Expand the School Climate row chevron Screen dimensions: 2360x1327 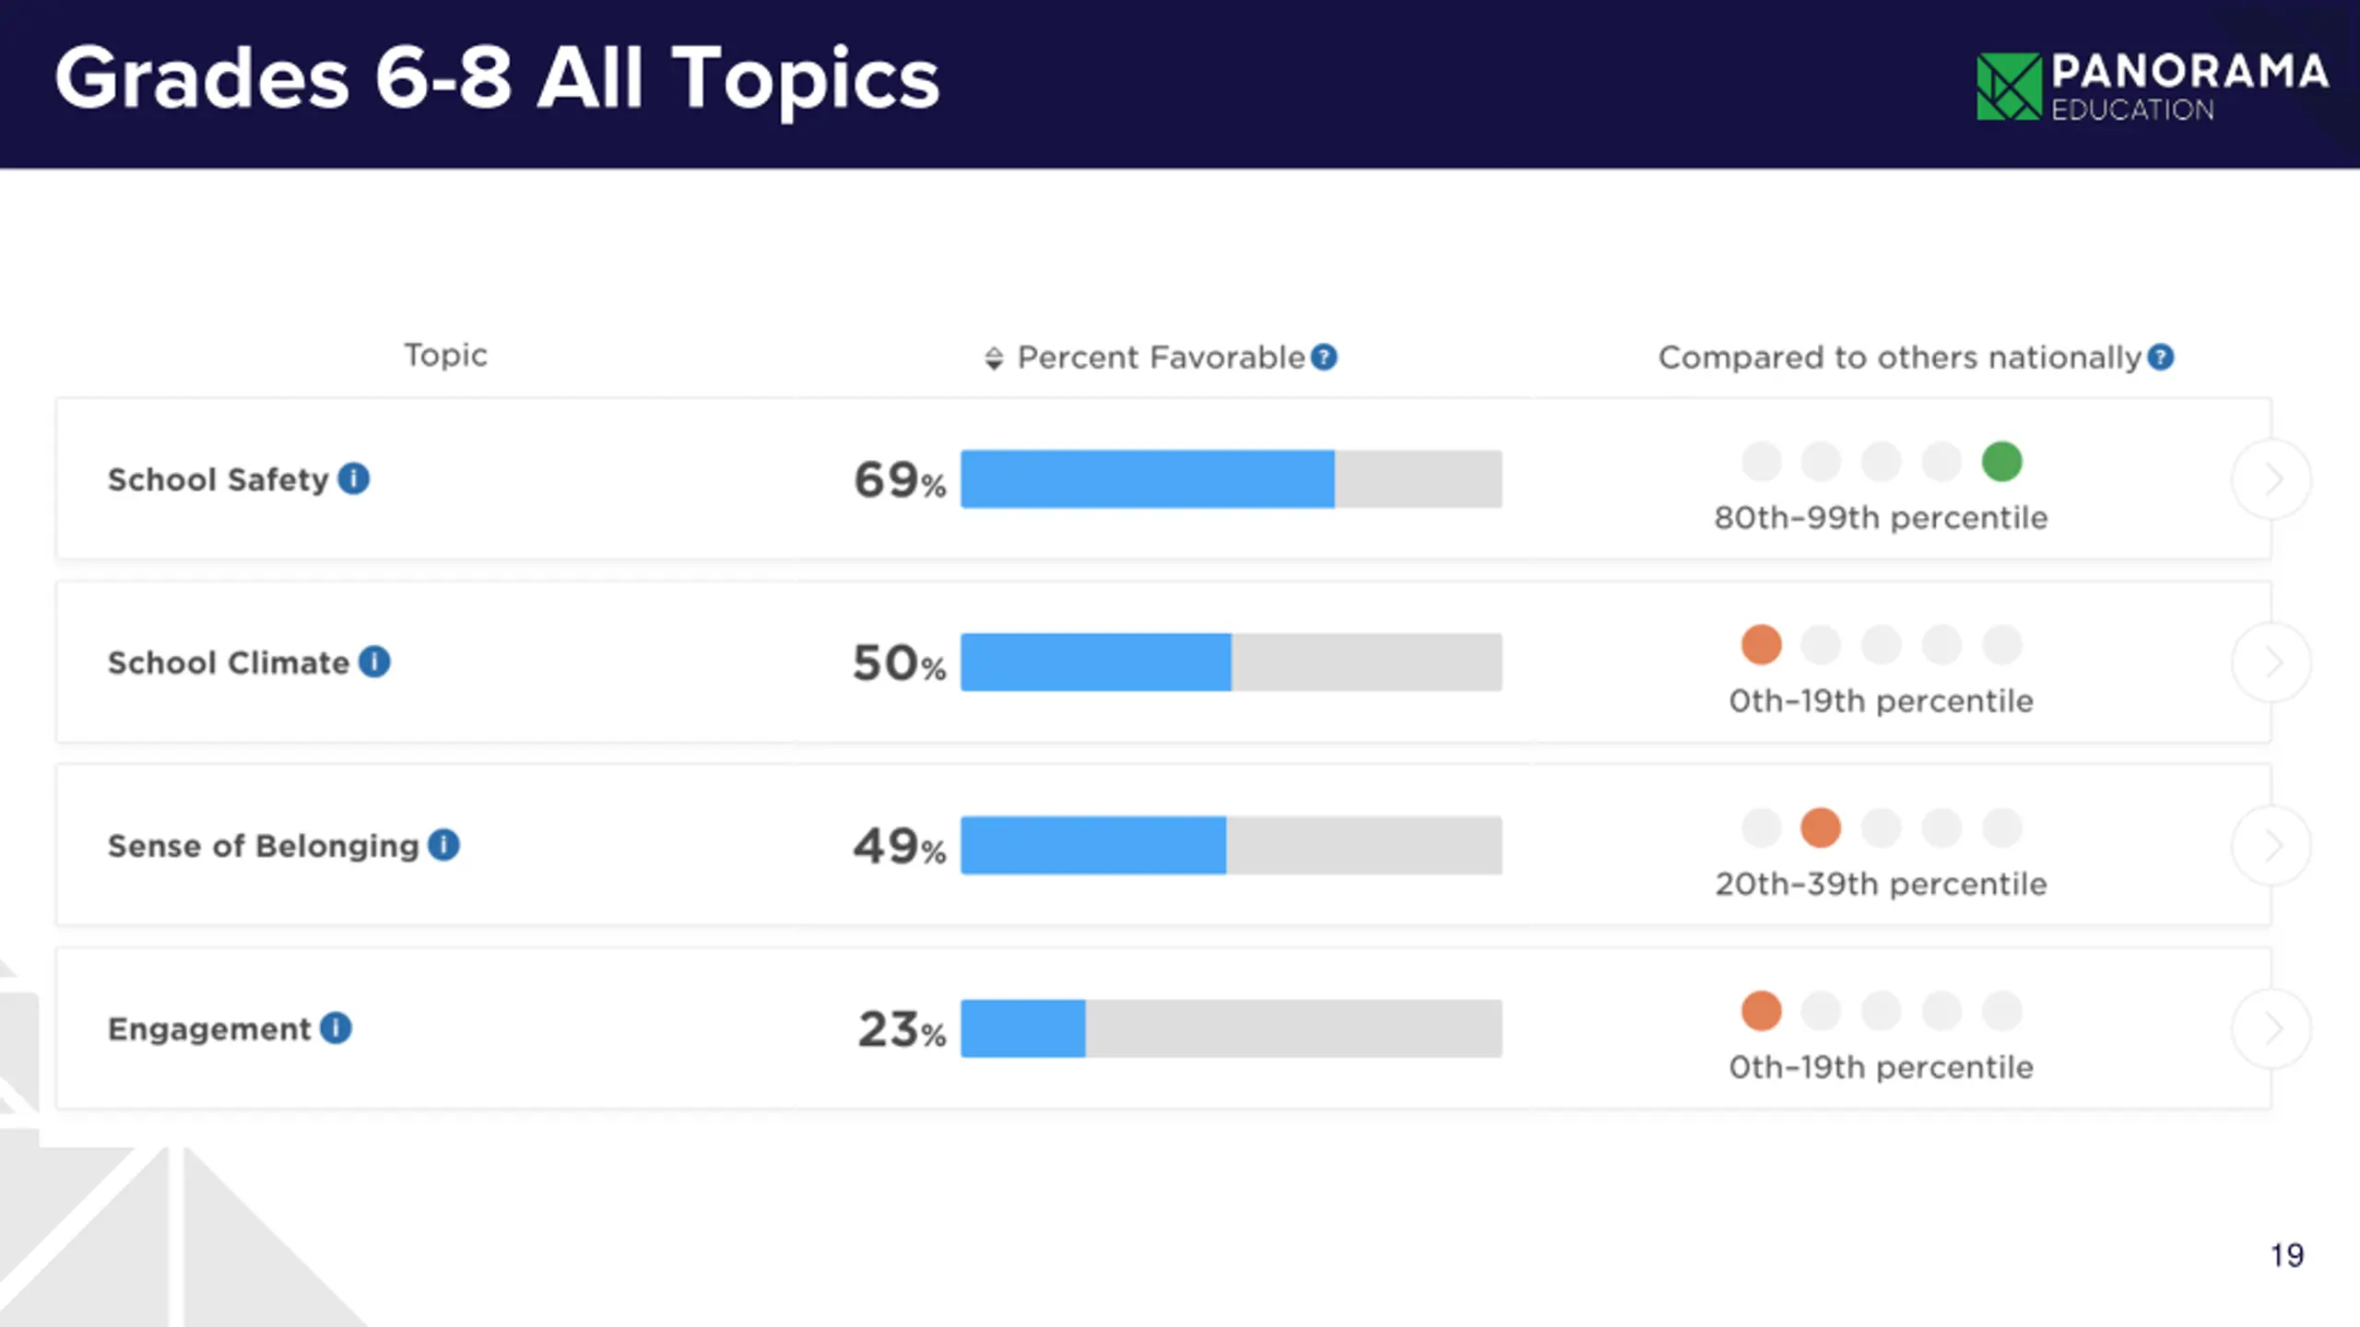(2271, 662)
